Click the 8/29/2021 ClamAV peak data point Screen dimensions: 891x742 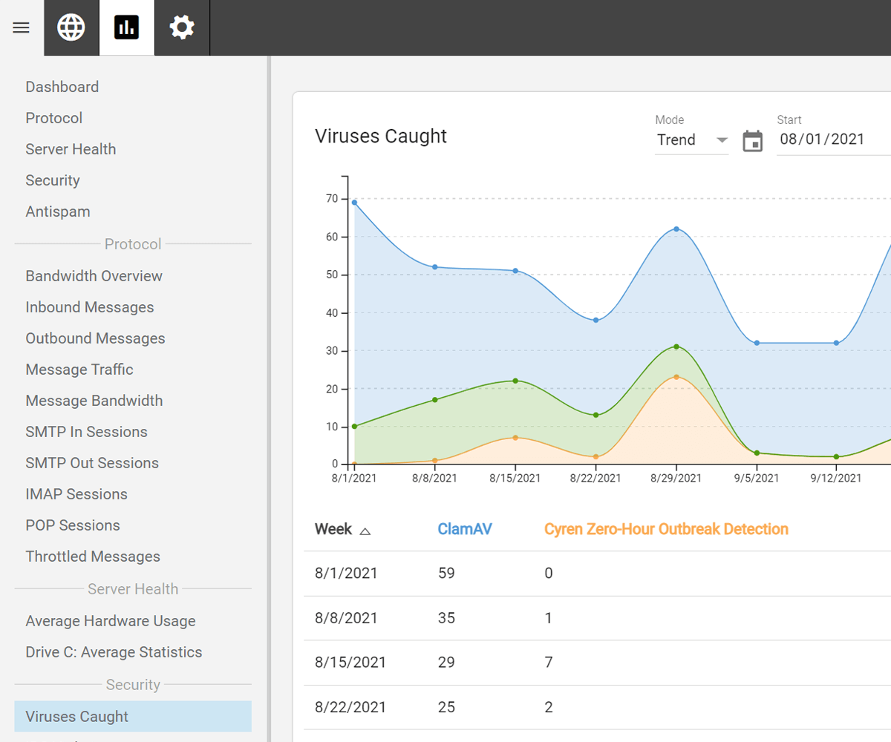click(676, 229)
